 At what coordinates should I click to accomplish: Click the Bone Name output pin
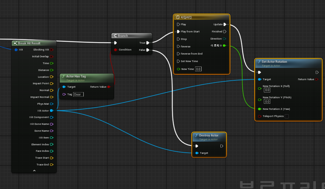[x=52, y=131]
